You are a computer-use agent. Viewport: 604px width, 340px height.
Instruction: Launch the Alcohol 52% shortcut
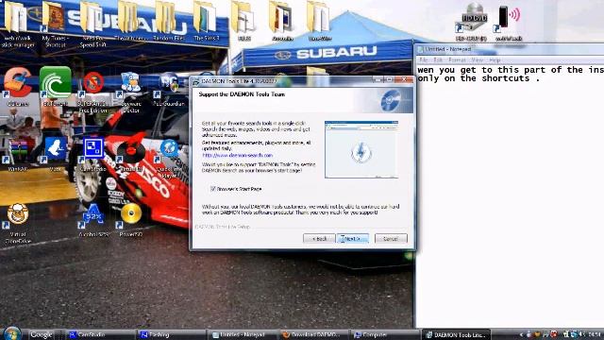click(x=93, y=220)
